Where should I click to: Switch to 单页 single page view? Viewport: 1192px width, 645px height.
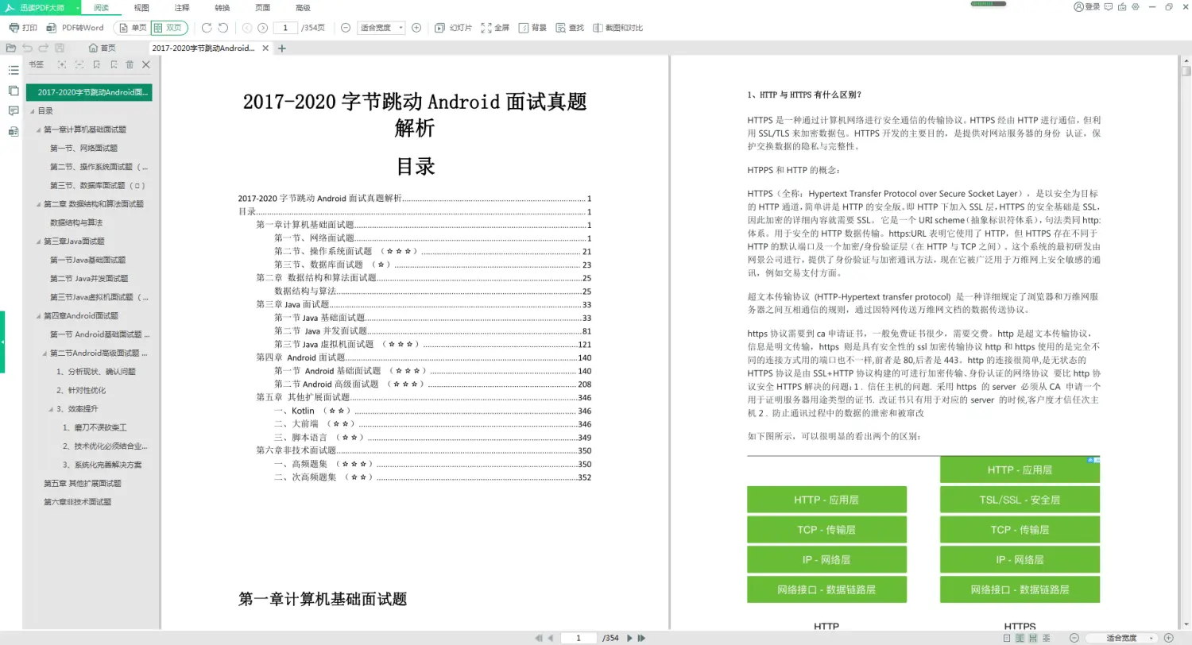click(131, 27)
